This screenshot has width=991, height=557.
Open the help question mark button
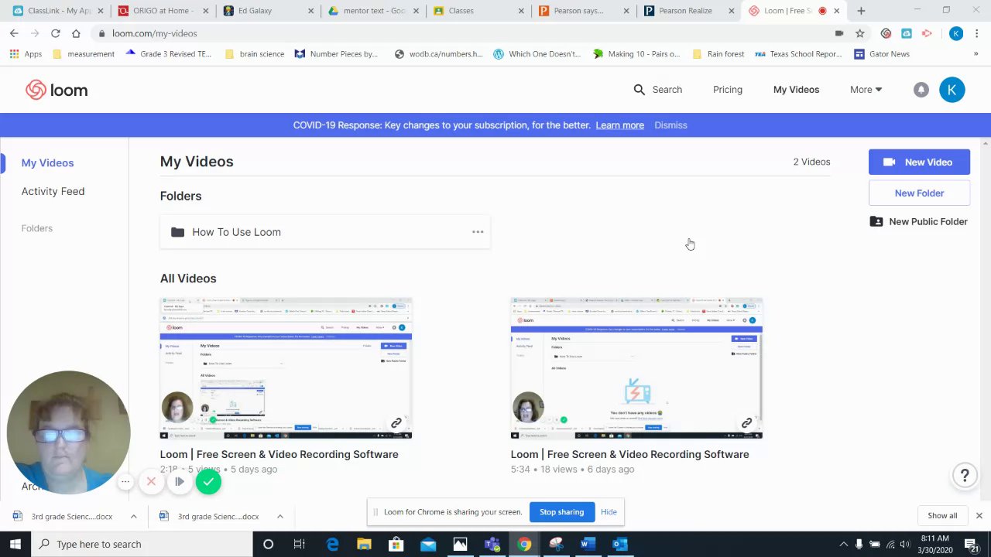coord(965,476)
